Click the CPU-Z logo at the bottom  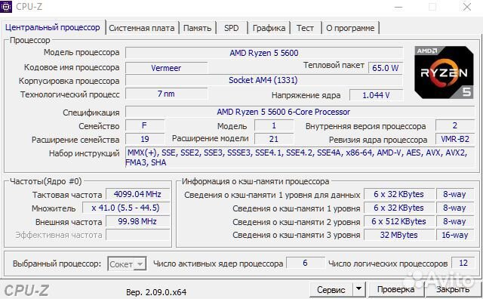point(27,291)
